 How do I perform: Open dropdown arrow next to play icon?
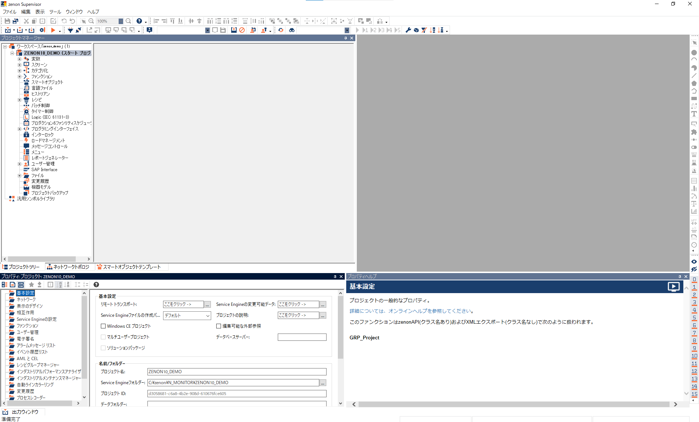pos(60,31)
